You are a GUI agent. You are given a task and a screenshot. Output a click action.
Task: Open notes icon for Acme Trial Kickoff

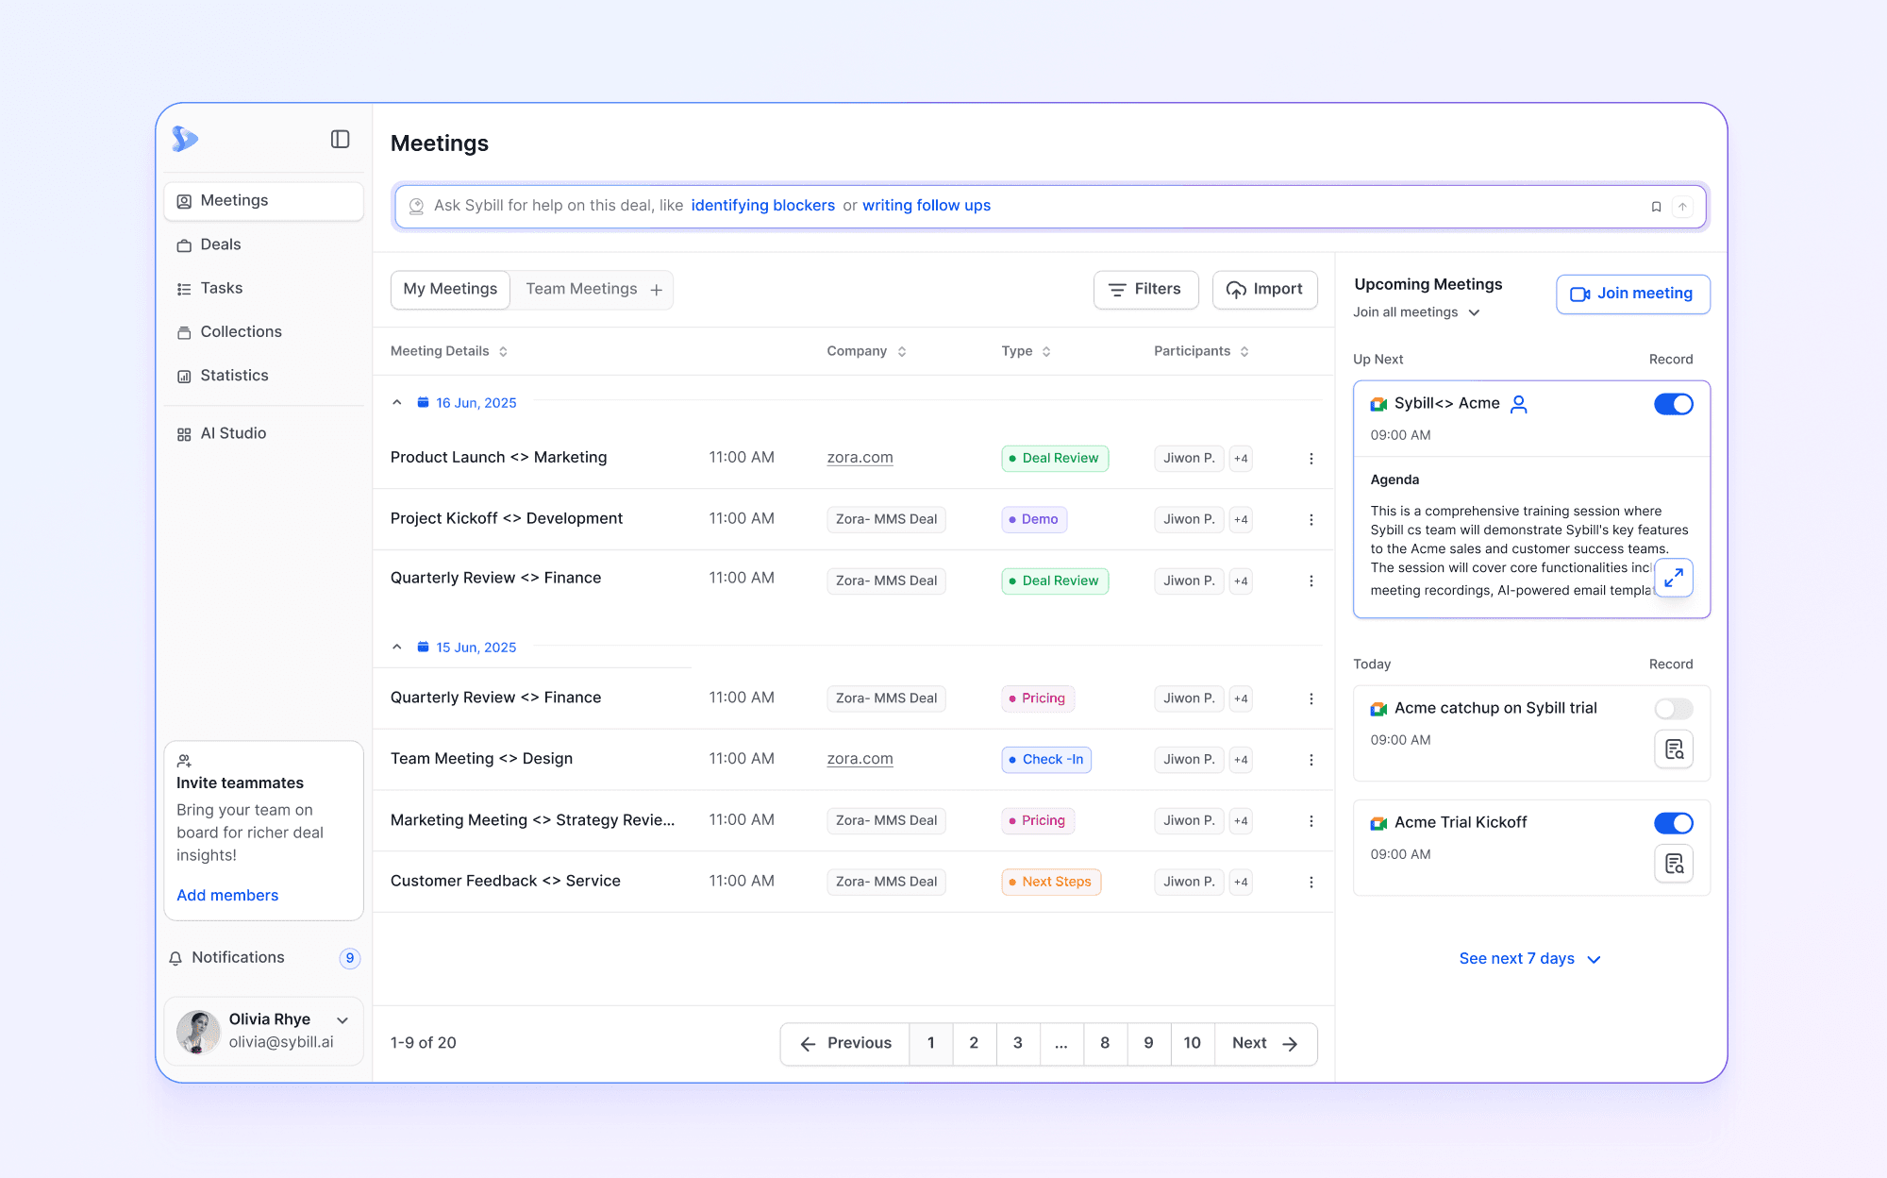click(1673, 864)
